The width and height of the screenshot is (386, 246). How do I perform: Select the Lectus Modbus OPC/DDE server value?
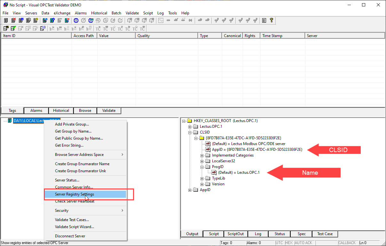click(x=248, y=144)
